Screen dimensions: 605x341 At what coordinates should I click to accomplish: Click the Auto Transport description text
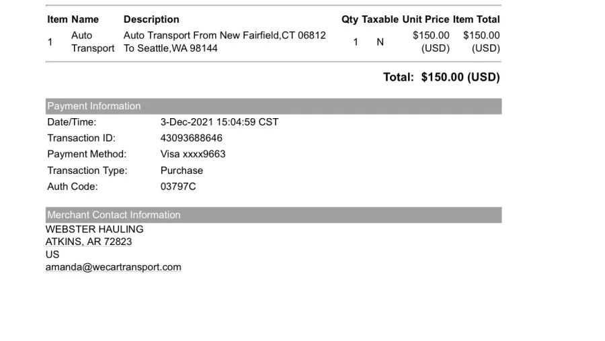tap(225, 42)
